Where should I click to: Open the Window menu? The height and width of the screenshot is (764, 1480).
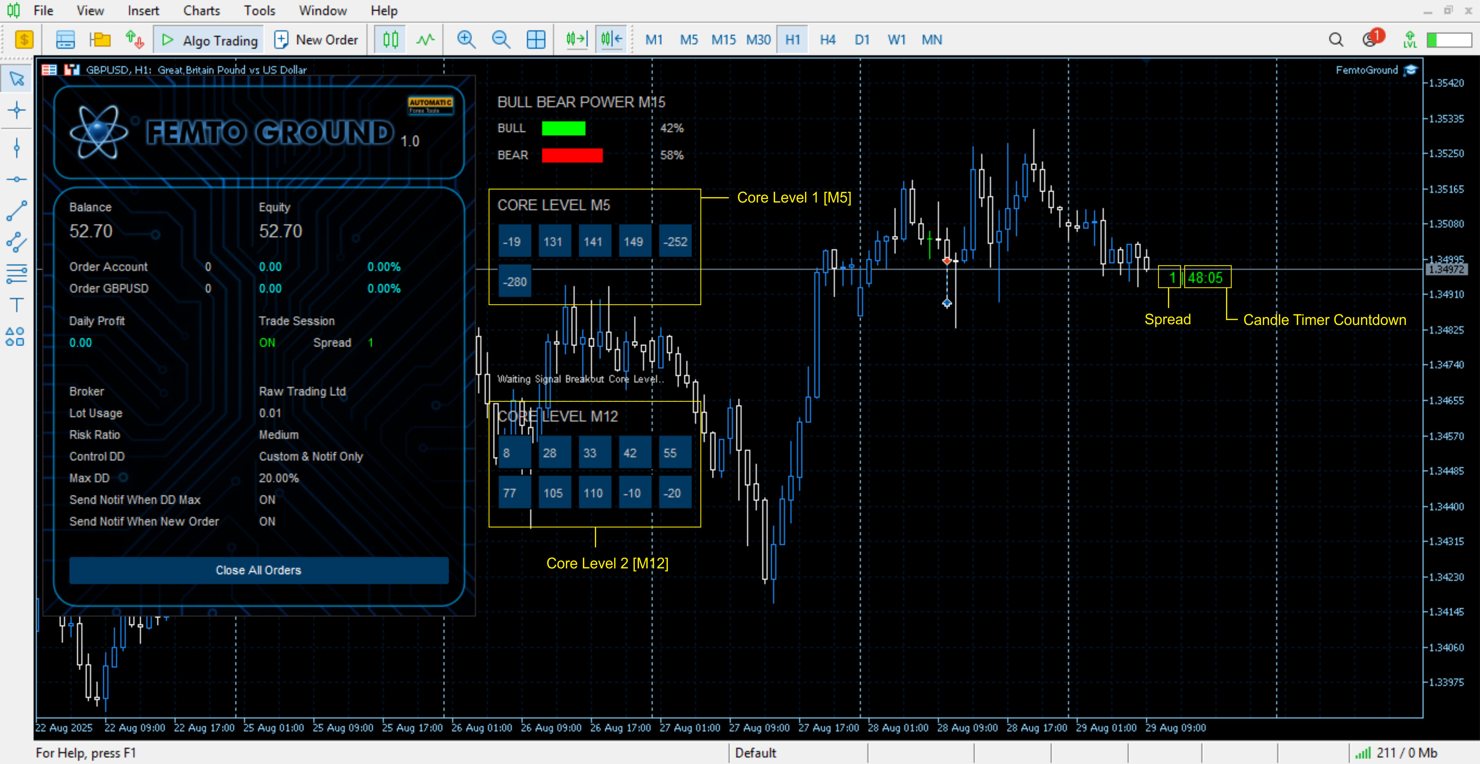point(323,10)
